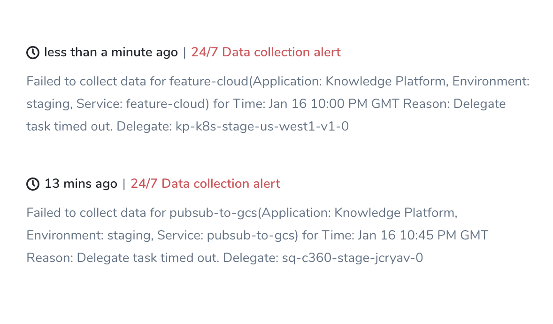
Task: Select the 'less than a minute ago' timestamp
Action: (111, 52)
